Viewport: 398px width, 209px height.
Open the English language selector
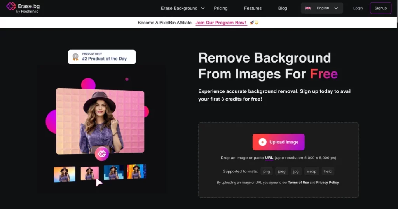tap(322, 8)
